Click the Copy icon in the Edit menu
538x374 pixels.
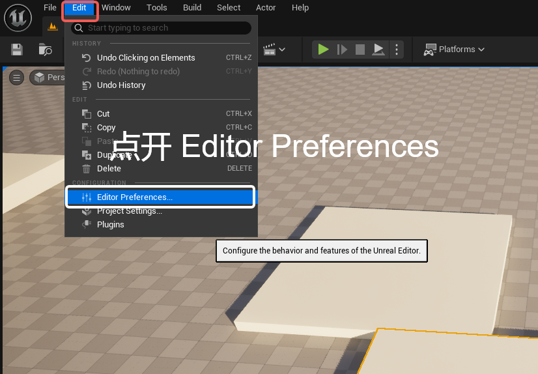(87, 127)
